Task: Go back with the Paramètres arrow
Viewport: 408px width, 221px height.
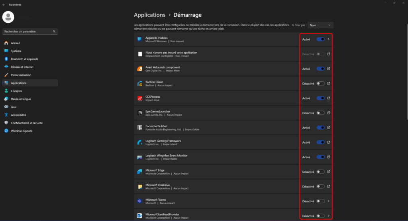Action: (x=4, y=5)
